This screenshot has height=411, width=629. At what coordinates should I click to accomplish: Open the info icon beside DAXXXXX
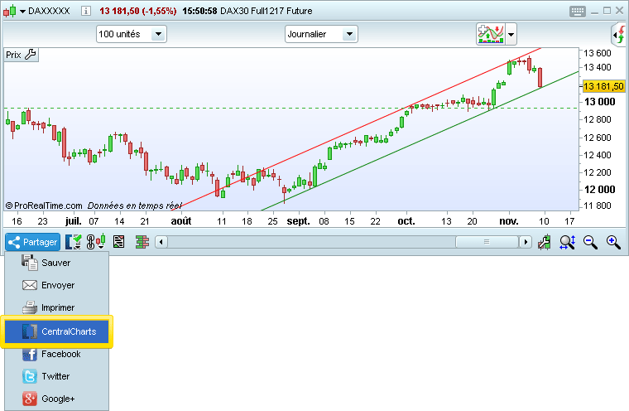(87, 11)
